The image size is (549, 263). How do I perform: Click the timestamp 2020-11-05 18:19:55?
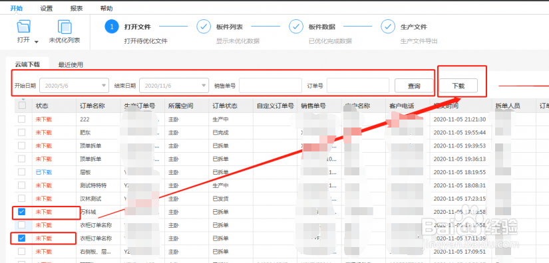point(459,172)
